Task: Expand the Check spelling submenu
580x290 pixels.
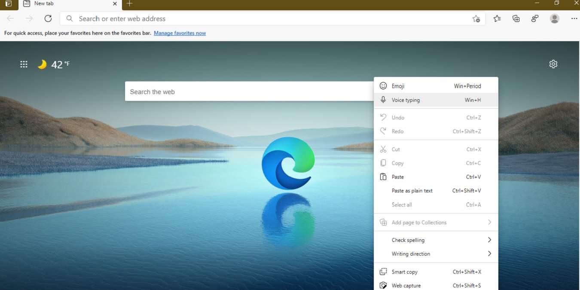Action: tap(408, 240)
